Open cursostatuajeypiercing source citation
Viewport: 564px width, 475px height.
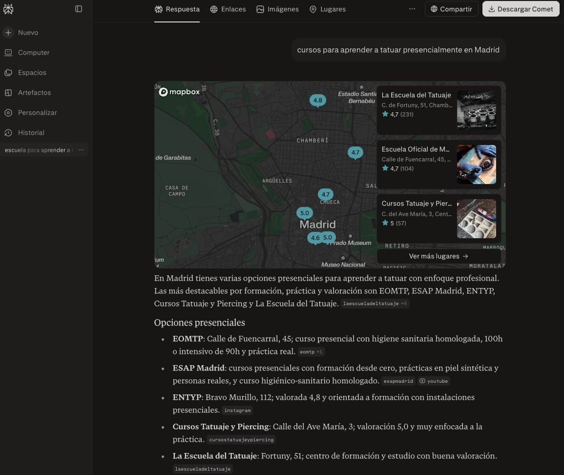click(x=241, y=440)
